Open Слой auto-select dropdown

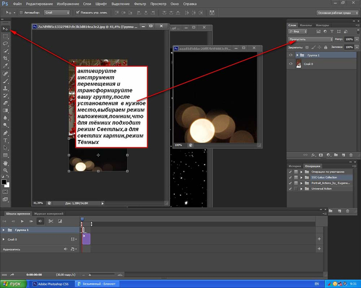tap(57, 13)
